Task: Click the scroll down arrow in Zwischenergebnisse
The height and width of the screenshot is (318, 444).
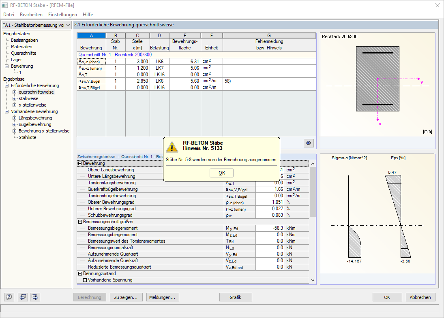Action: [x=313, y=280]
